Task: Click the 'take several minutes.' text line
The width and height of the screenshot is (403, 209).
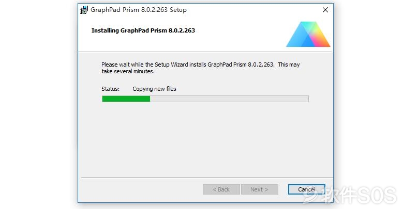Action: [x=128, y=71]
